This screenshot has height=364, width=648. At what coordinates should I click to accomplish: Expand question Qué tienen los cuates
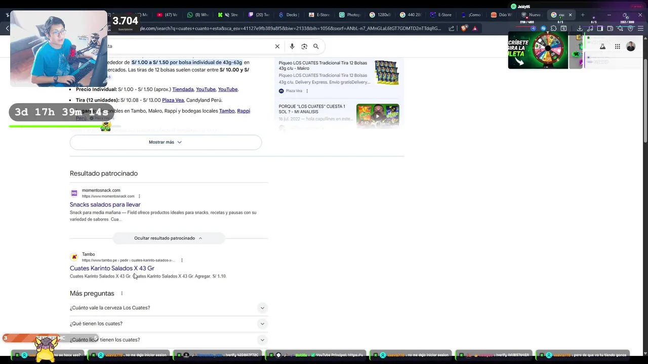(x=169, y=324)
